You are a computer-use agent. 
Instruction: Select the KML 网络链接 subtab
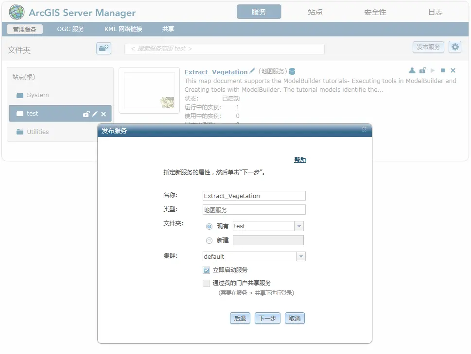(123, 29)
